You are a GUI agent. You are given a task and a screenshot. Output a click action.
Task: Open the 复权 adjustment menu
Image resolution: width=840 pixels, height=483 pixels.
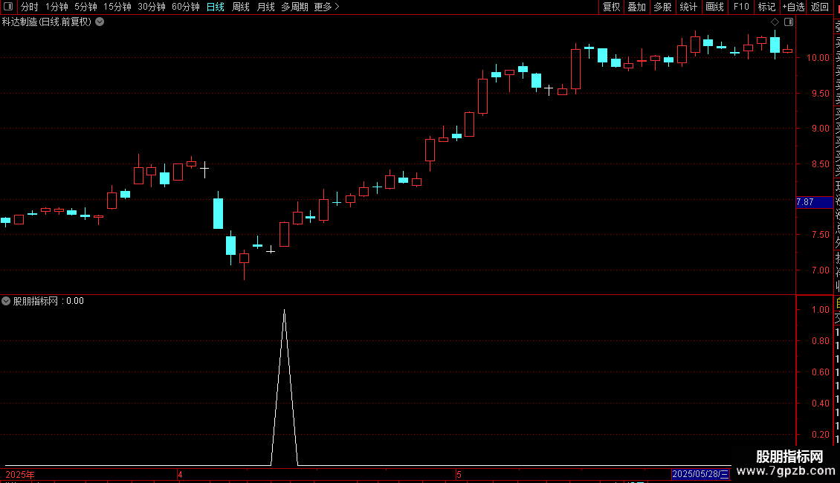click(x=611, y=7)
